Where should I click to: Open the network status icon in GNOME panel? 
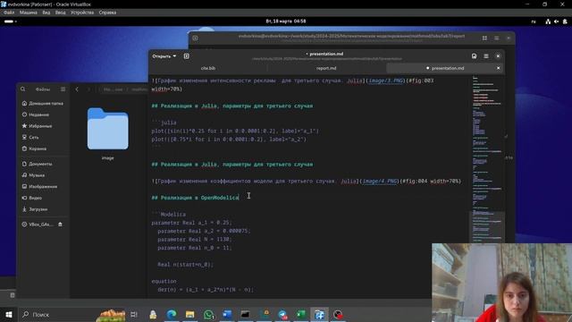[548, 21]
